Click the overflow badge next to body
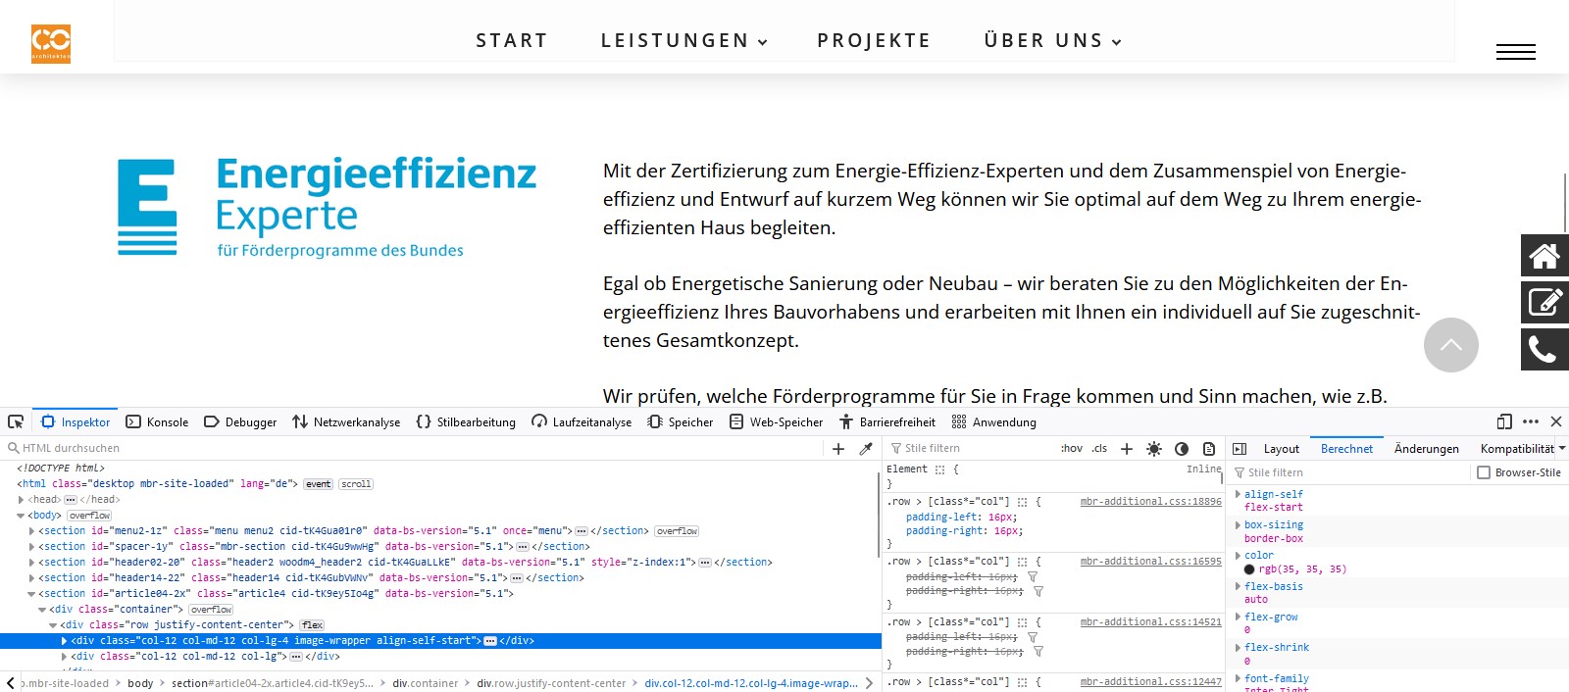Screen dimensions: 1569x692 click(89, 515)
